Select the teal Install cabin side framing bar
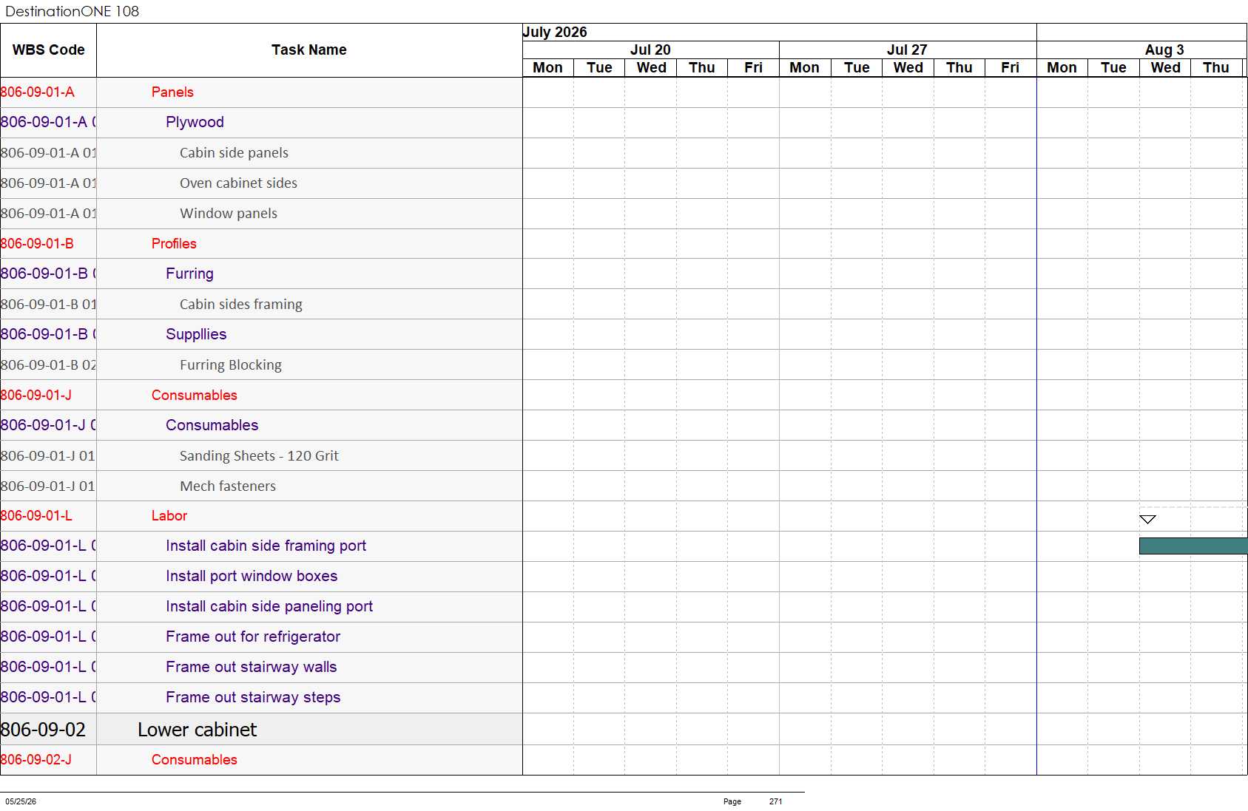Screen dimensions: 1248x811 [x=1193, y=546]
